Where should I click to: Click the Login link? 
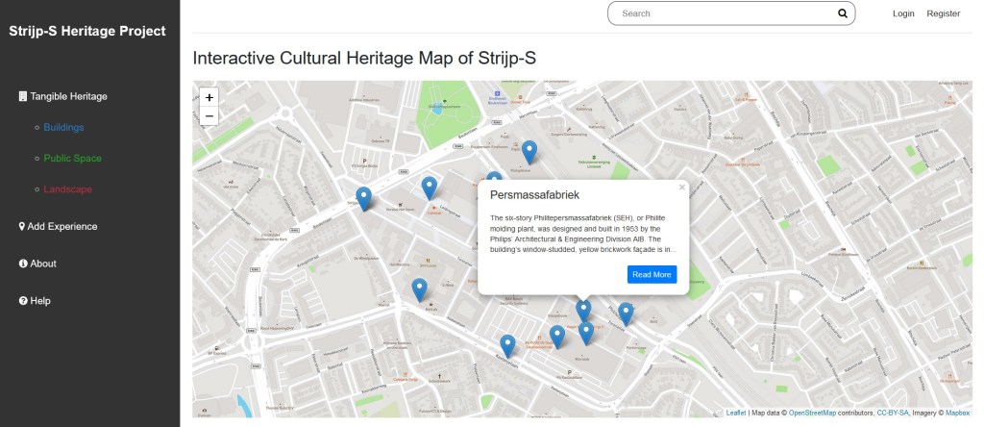[903, 13]
